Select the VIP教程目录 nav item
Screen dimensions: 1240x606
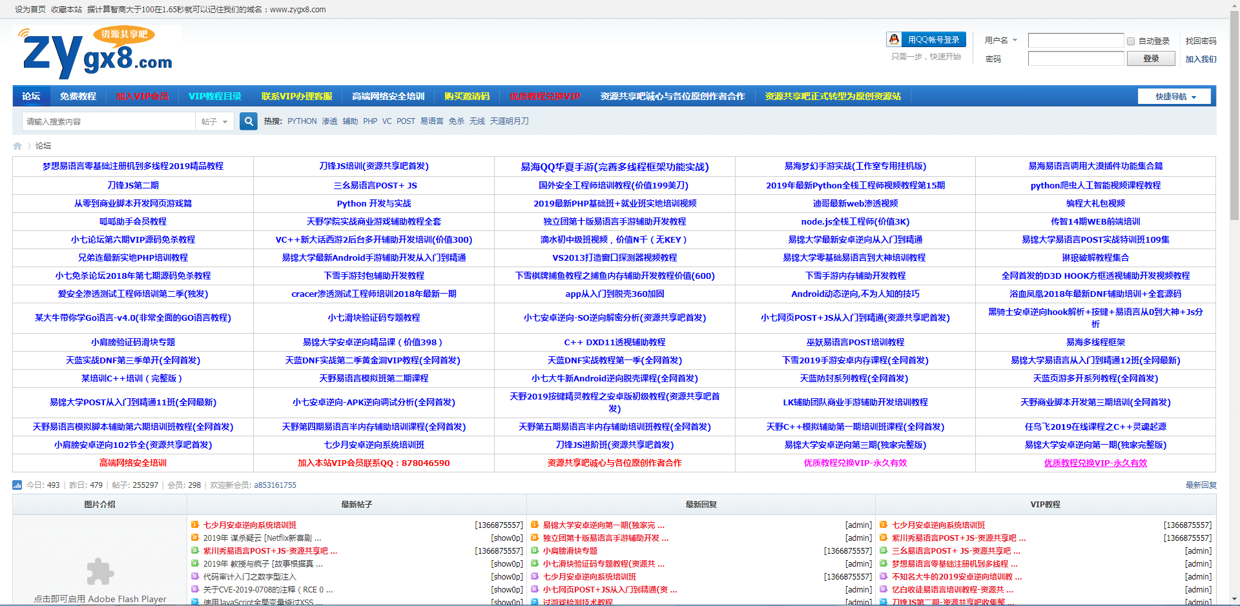pyautogui.click(x=214, y=97)
